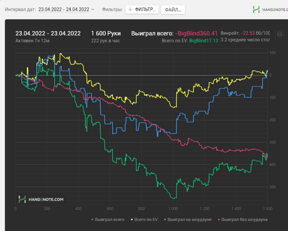Click the Выиграл всего: label

click(x=152, y=33)
